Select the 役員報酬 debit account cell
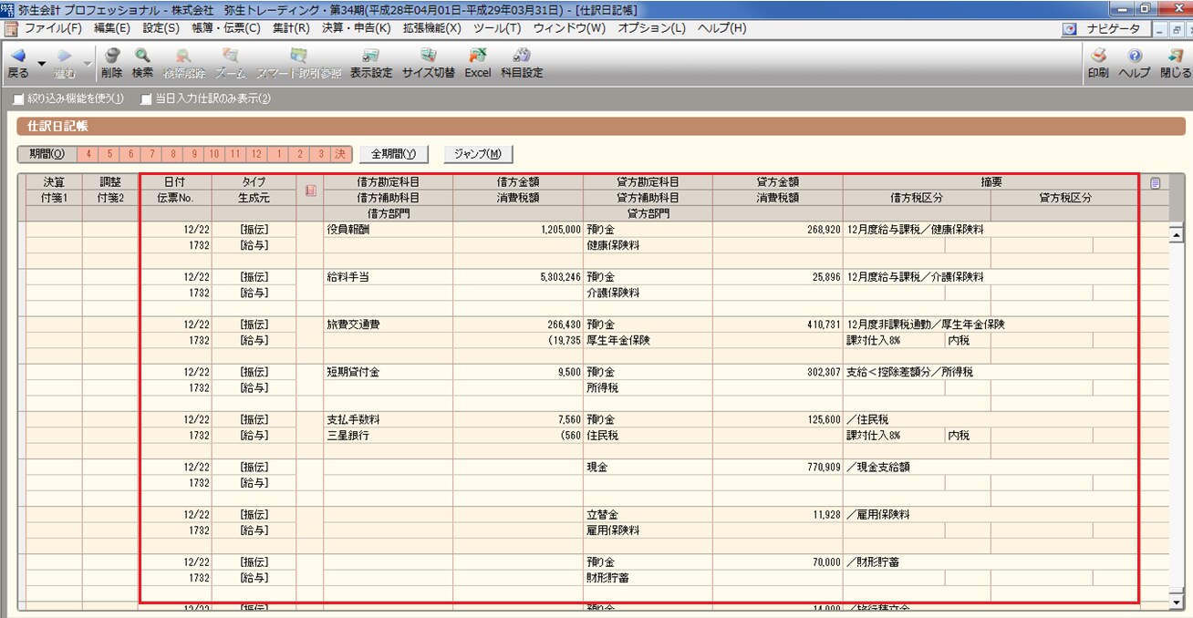This screenshot has width=1193, height=618. pyautogui.click(x=387, y=231)
